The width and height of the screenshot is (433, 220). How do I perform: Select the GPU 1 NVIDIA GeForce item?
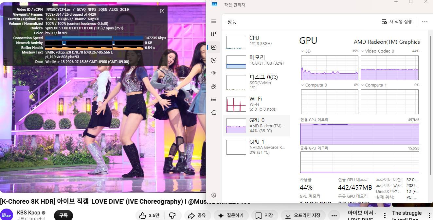[x=256, y=147]
